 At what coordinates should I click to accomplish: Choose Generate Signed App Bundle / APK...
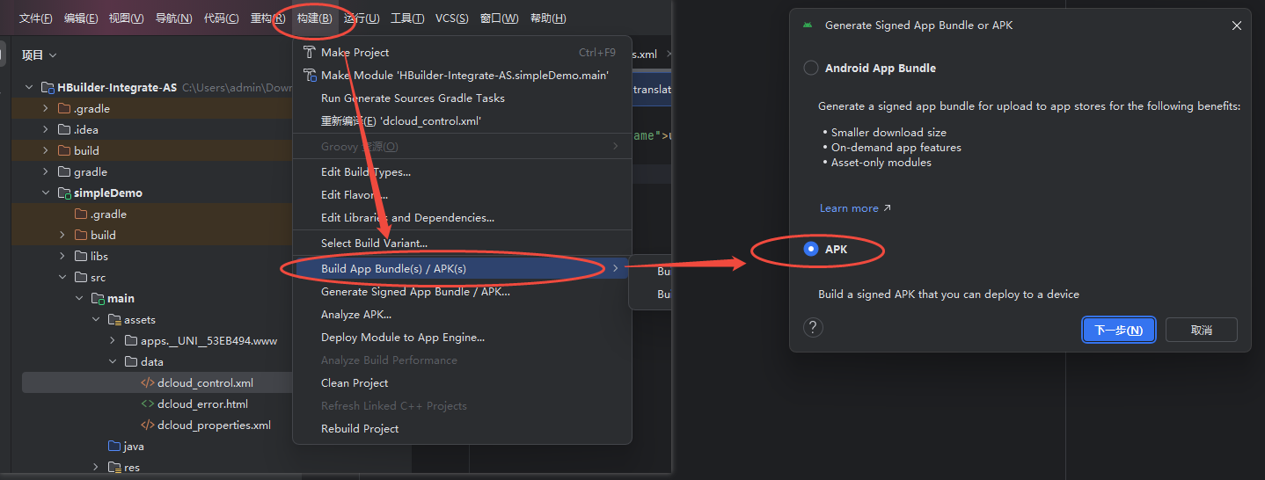pyautogui.click(x=462, y=291)
